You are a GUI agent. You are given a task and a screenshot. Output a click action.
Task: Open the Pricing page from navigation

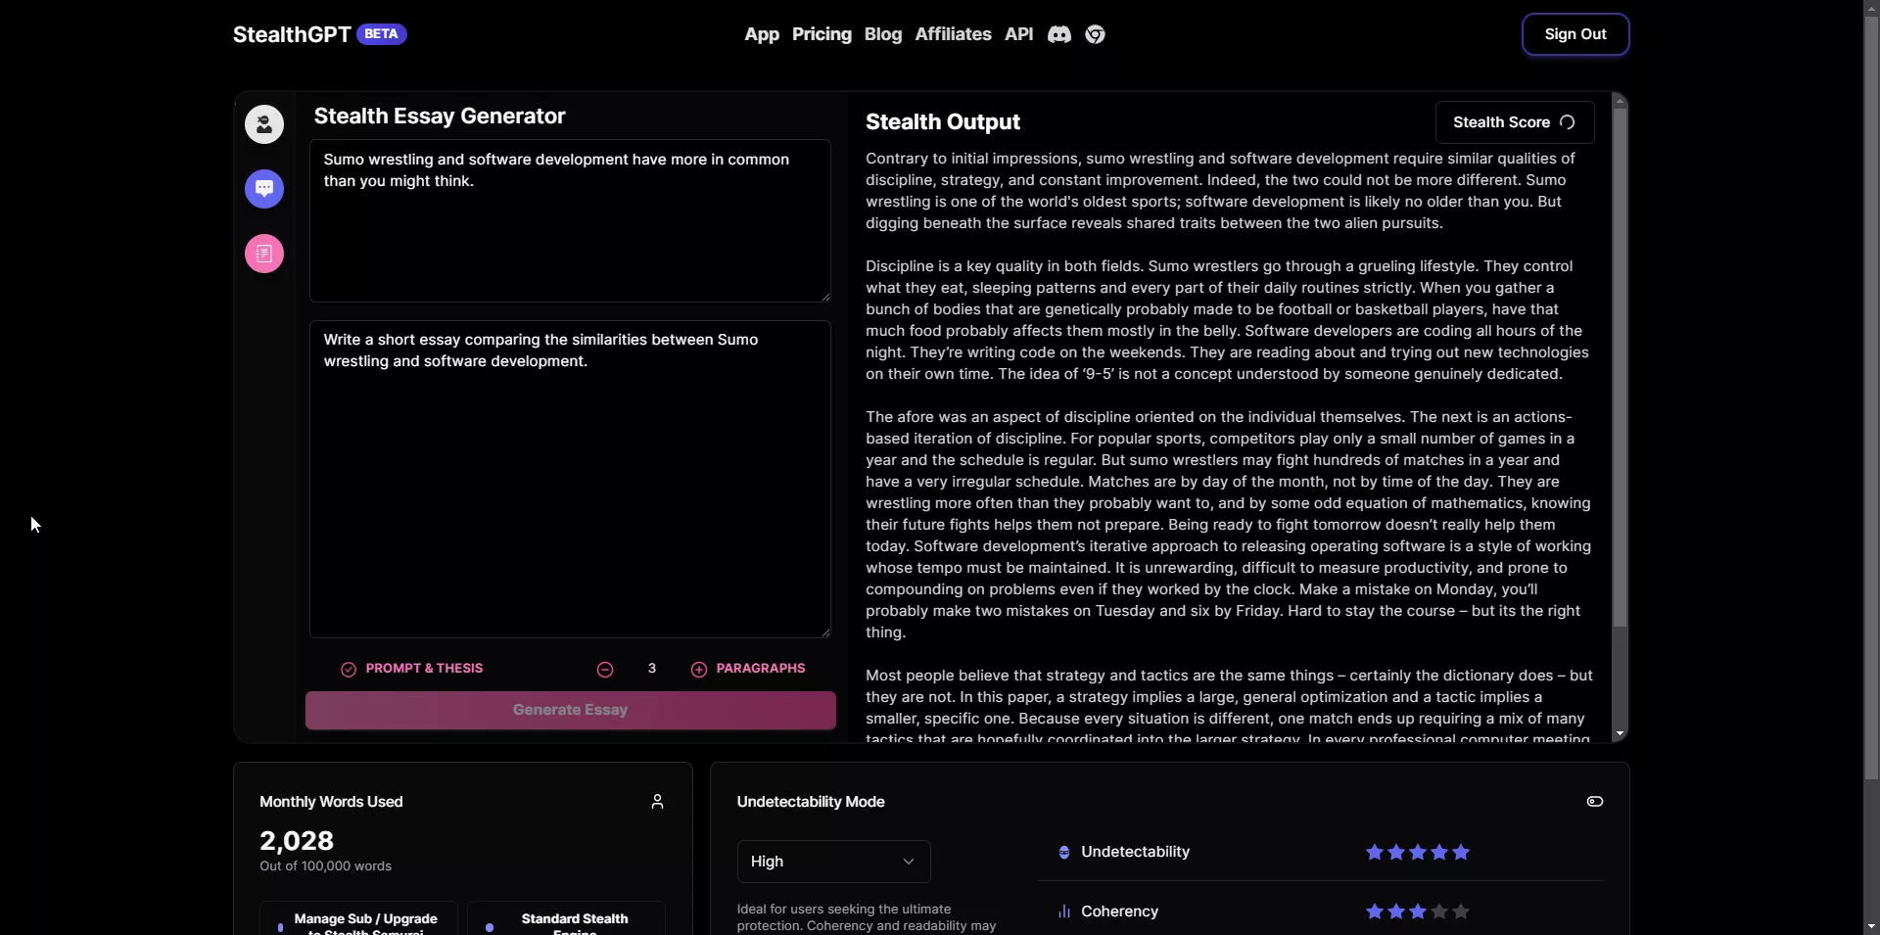(x=822, y=34)
